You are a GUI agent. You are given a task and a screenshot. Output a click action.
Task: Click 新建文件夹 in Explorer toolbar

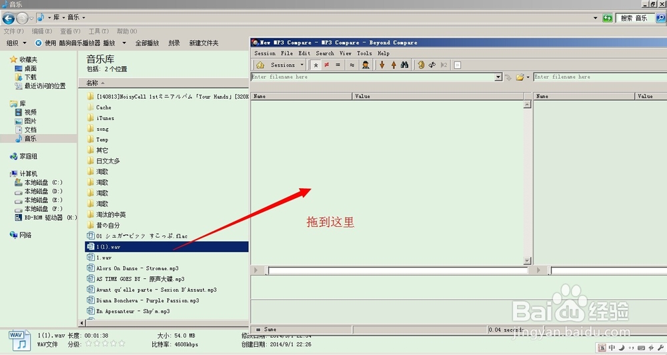pyautogui.click(x=203, y=43)
